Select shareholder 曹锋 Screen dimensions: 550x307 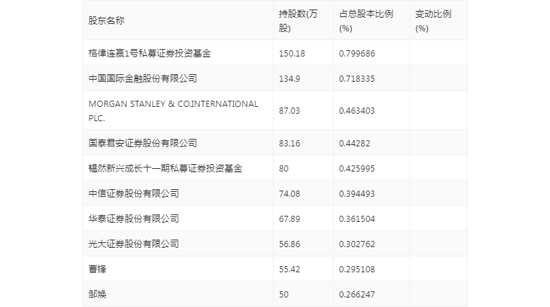97,269
